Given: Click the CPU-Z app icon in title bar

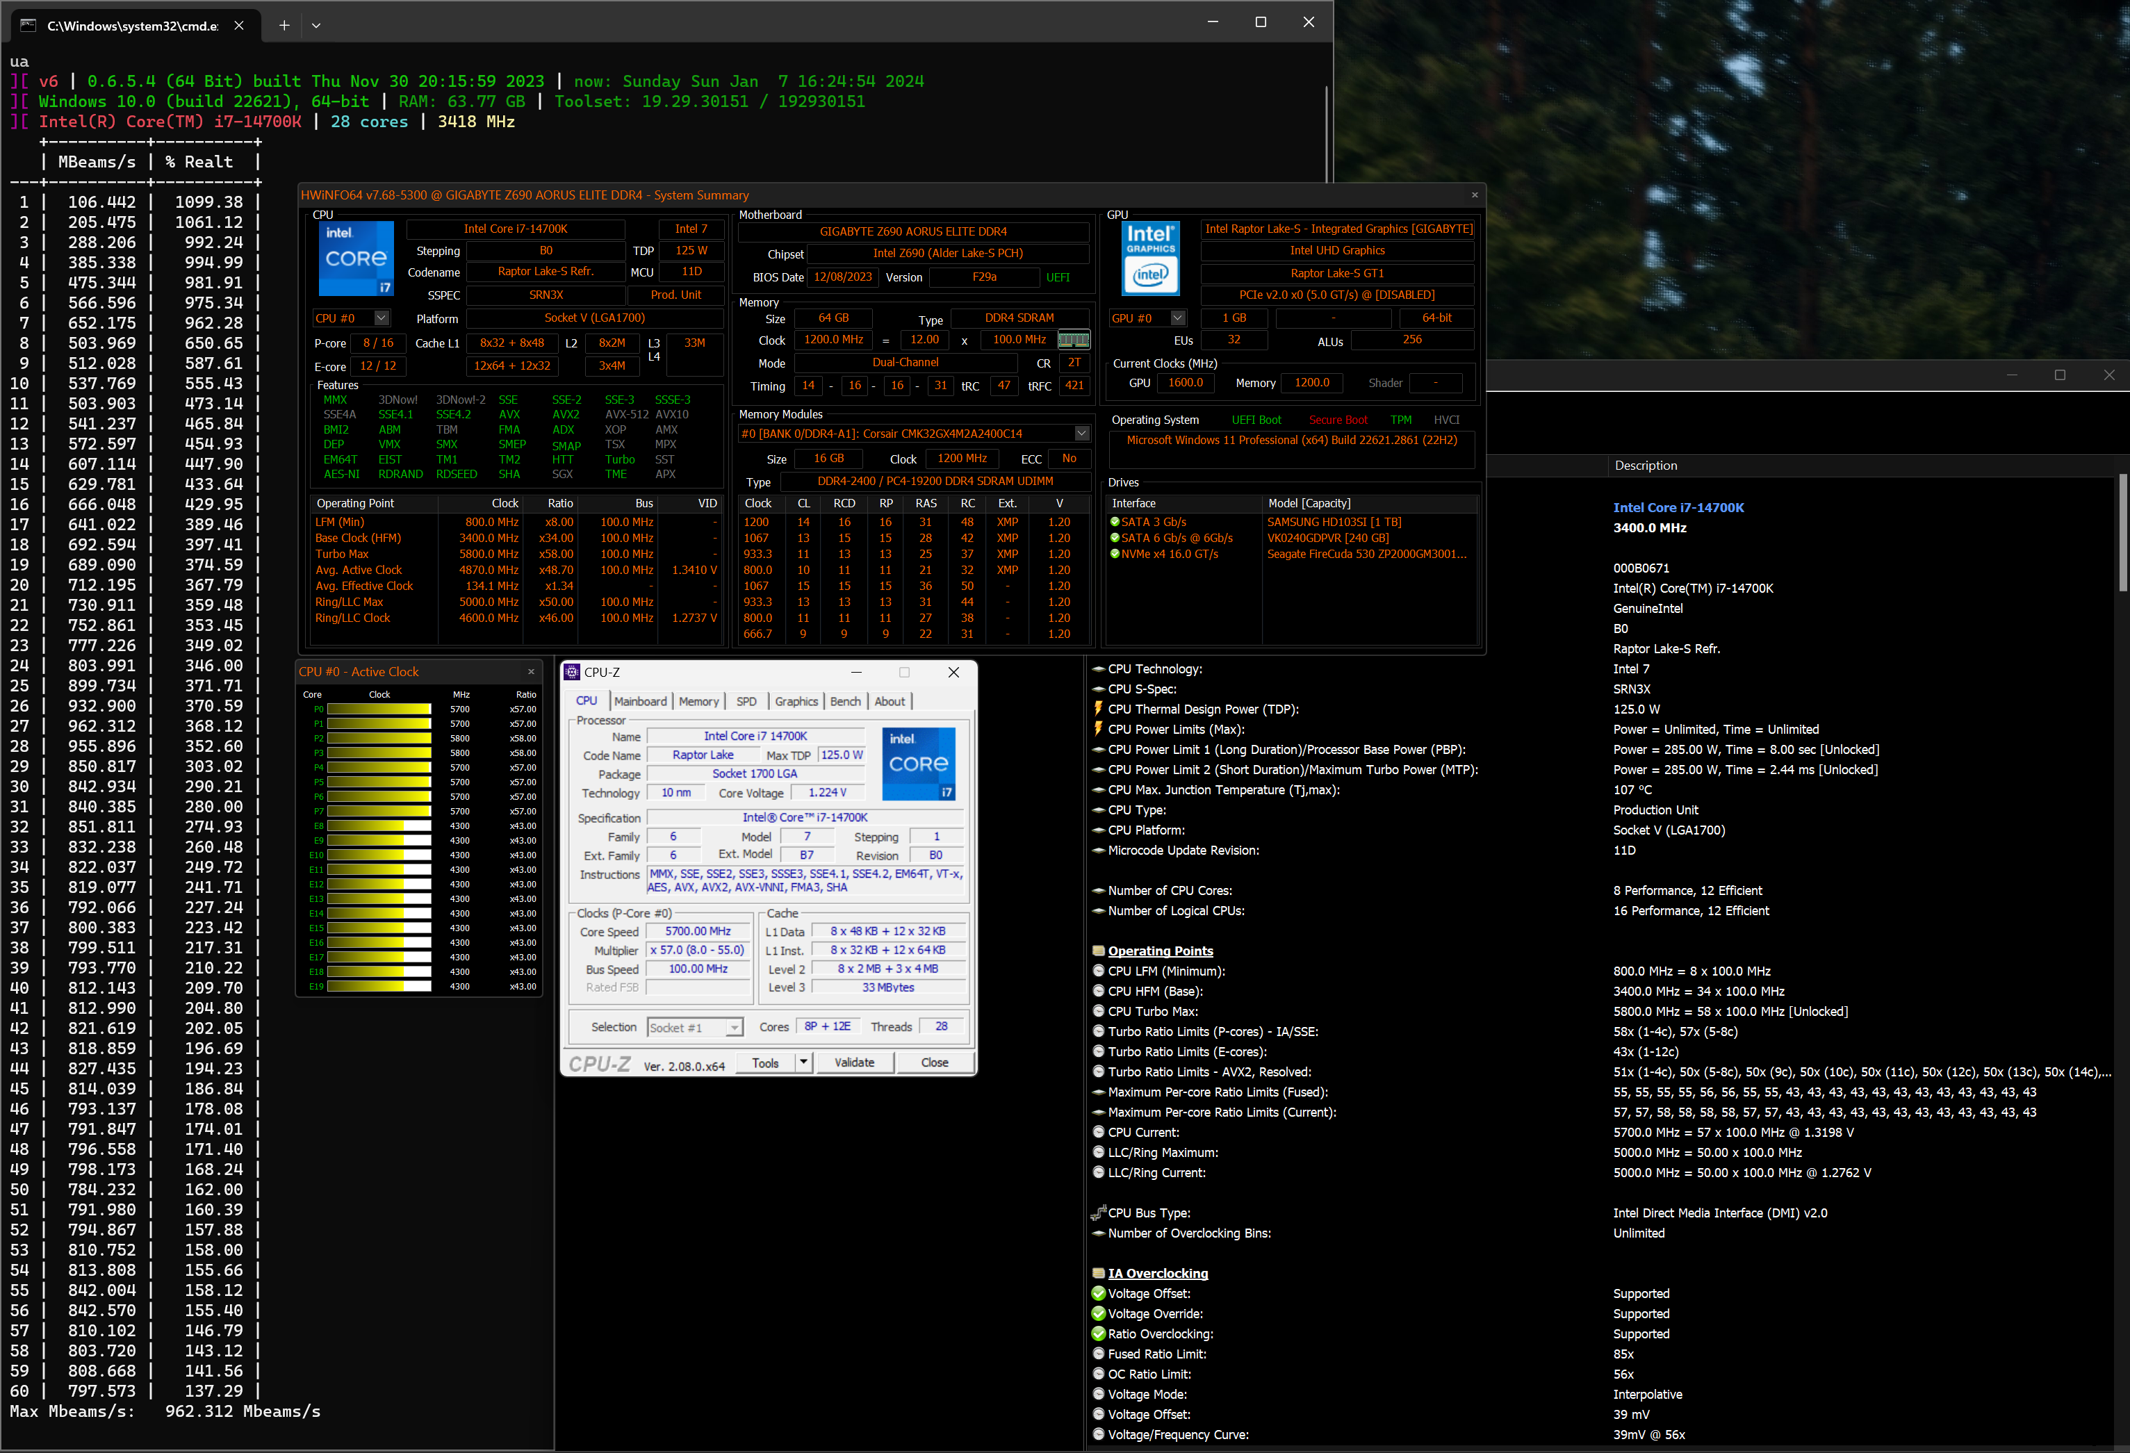Looking at the screenshot, I should [x=572, y=672].
